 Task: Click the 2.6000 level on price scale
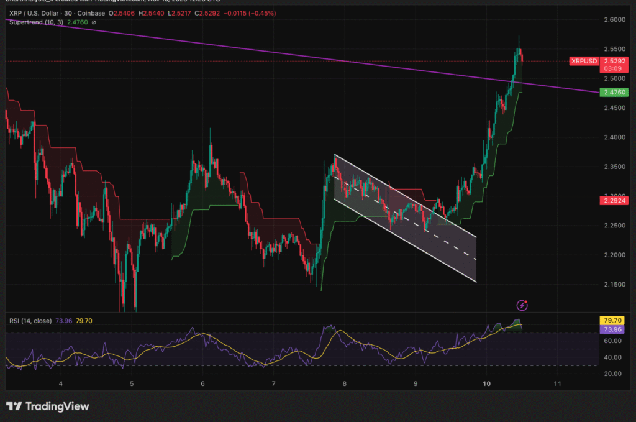pyautogui.click(x=614, y=20)
